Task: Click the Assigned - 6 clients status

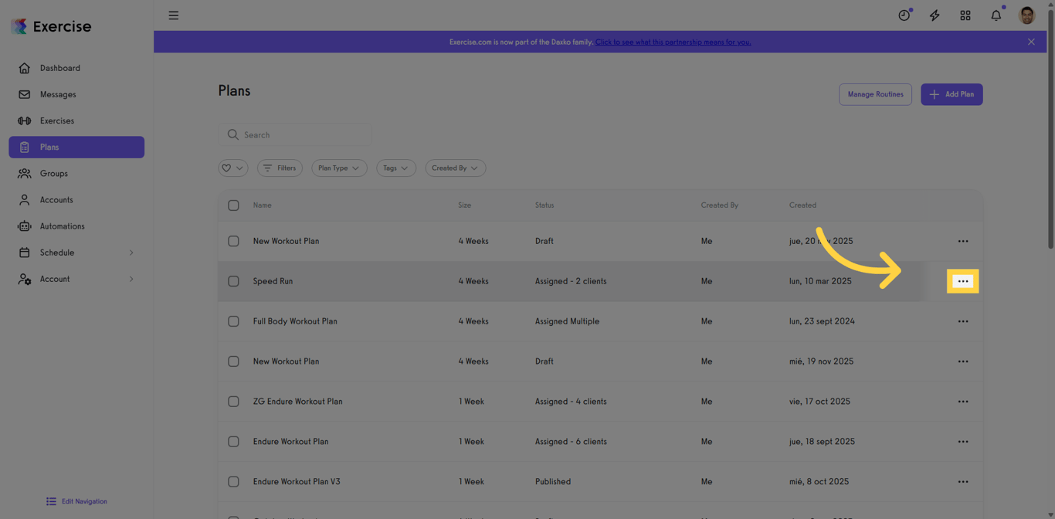Action: (x=571, y=442)
